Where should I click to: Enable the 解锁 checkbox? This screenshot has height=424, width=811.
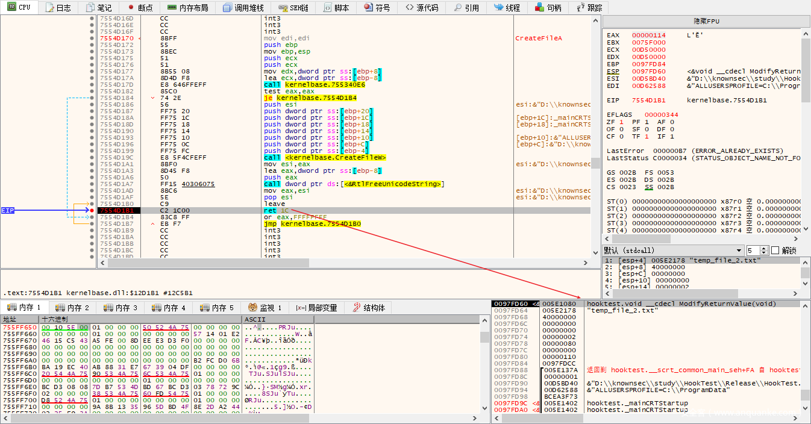[775, 251]
